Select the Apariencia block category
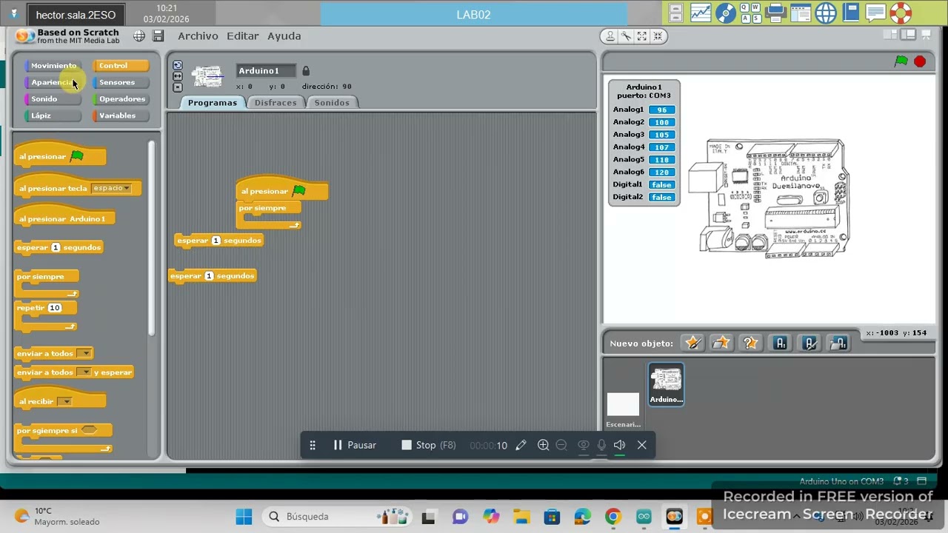 pos(53,82)
